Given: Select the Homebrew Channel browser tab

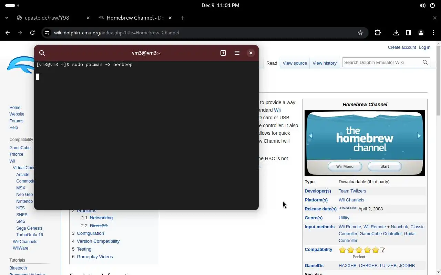Looking at the screenshot, I should tap(135, 18).
